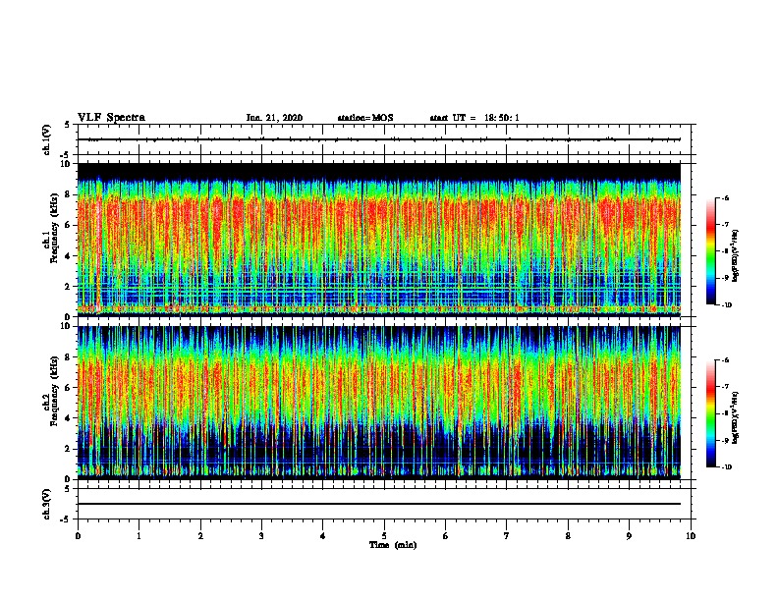Click the "start UT = 18:50: 1" text
The image size is (778, 601).
coord(474,118)
